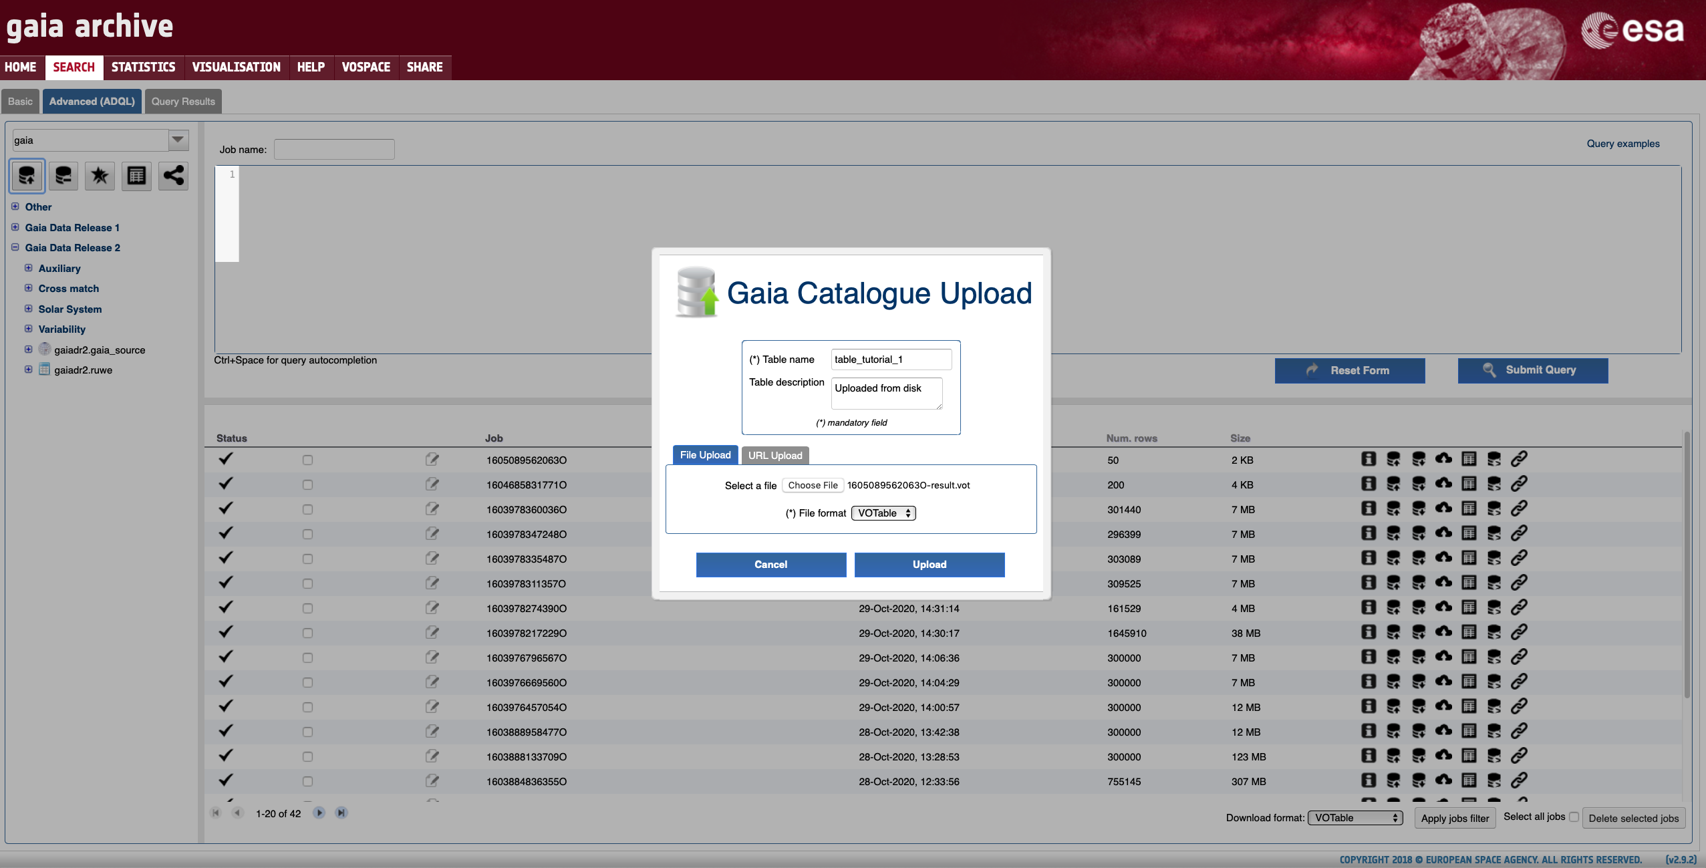The width and height of the screenshot is (1706, 868).
Task: Expand the Variability tree node
Action: [x=28, y=329]
